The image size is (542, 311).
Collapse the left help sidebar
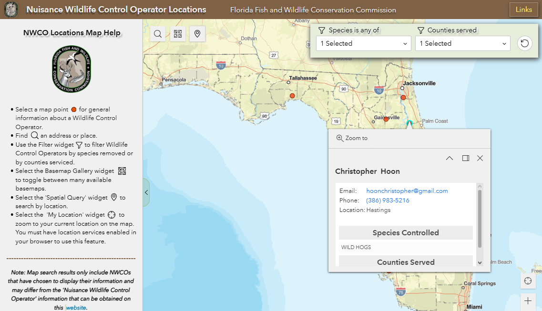coord(146,192)
